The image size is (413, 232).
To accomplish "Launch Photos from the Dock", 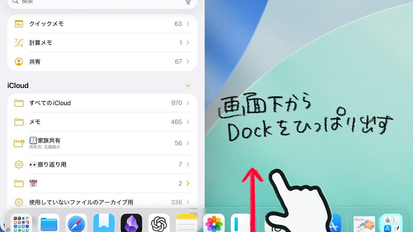I will [214, 223].
